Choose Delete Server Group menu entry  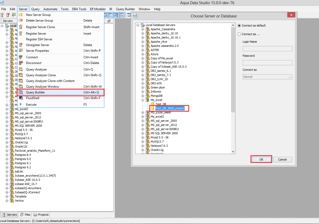61,21
